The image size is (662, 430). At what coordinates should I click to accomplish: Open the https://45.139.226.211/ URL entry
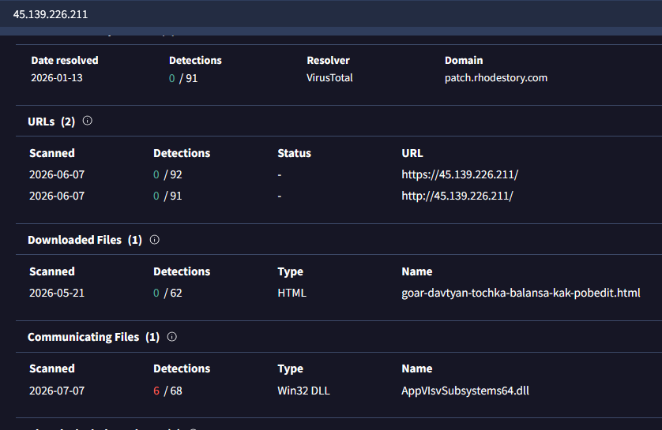pos(460,174)
